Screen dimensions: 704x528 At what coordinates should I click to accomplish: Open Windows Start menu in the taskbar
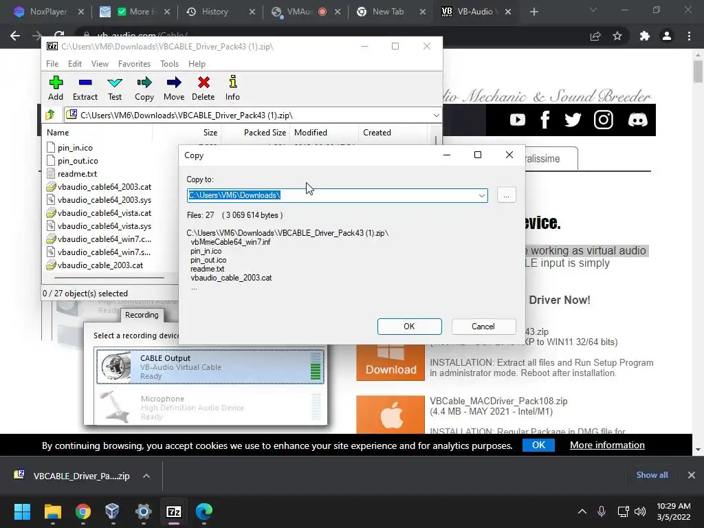pos(22,511)
